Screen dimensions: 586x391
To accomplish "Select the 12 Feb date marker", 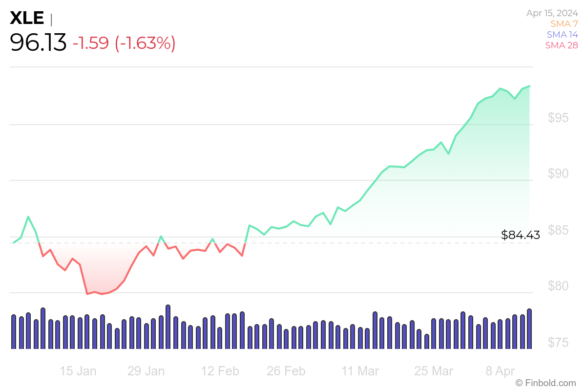I will (220, 371).
